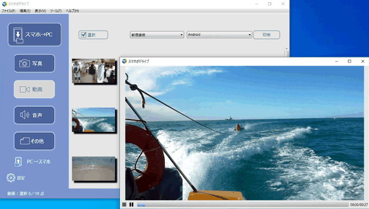This screenshot has width=369, height=209.
Task: Open 設定 gear settings
Action: [x=16, y=178]
